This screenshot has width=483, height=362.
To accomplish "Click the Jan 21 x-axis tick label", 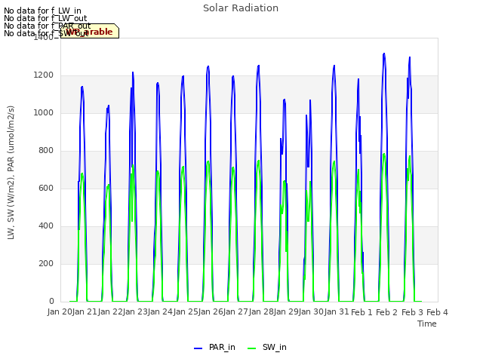I will [85, 312].
